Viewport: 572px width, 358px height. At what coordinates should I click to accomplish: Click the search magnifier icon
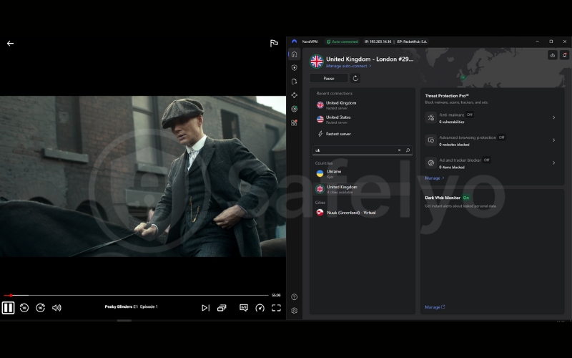pos(408,150)
